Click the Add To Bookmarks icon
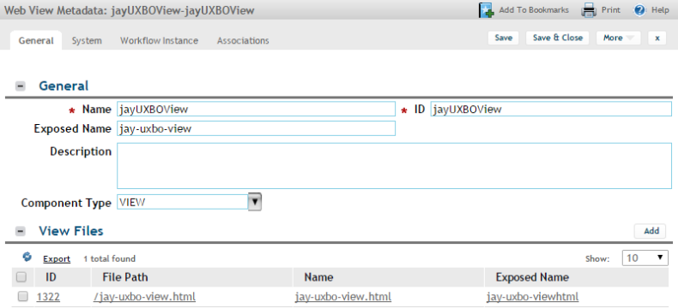The height and width of the screenshot is (308, 678). pos(486,10)
